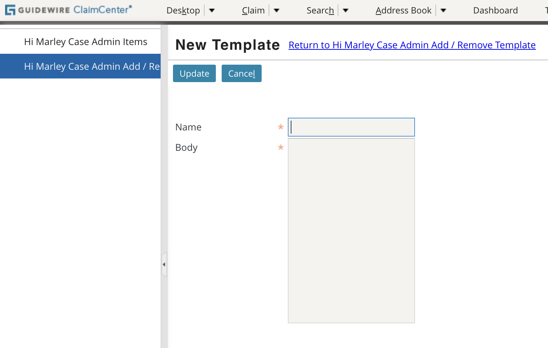Open the Claim dropdown arrow

(x=277, y=11)
